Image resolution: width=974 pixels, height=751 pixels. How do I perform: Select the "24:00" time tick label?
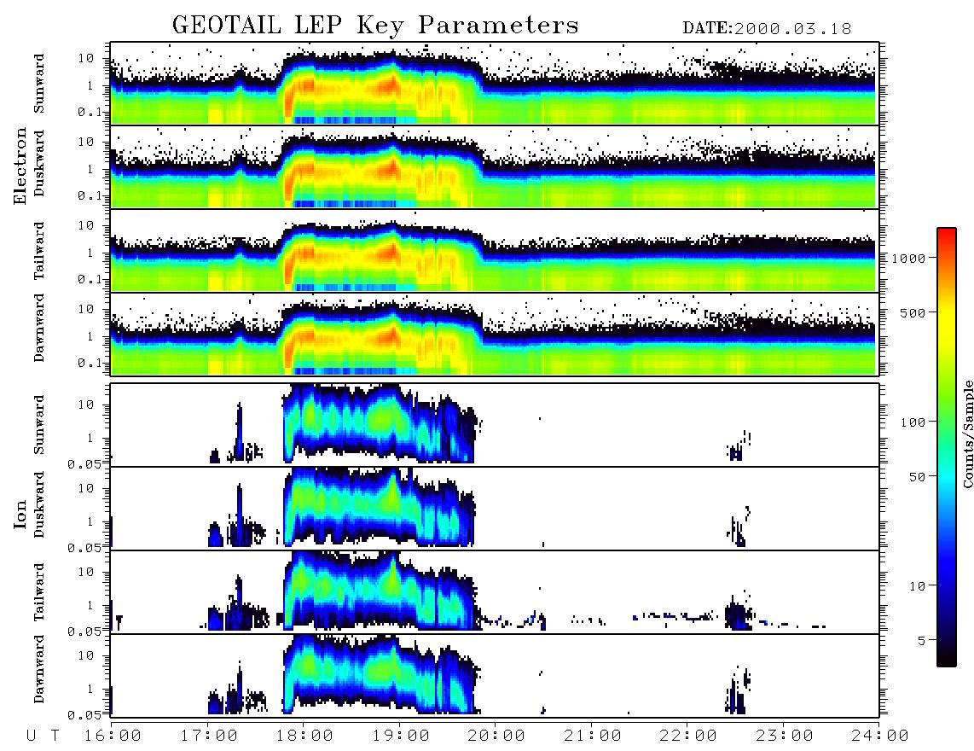(x=880, y=736)
